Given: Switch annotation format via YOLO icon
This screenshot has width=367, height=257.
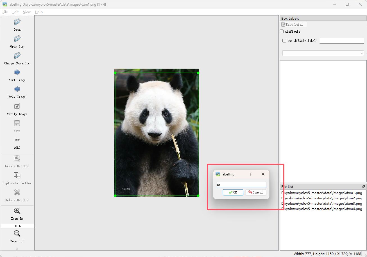Looking at the screenshot, I should click(17, 140).
